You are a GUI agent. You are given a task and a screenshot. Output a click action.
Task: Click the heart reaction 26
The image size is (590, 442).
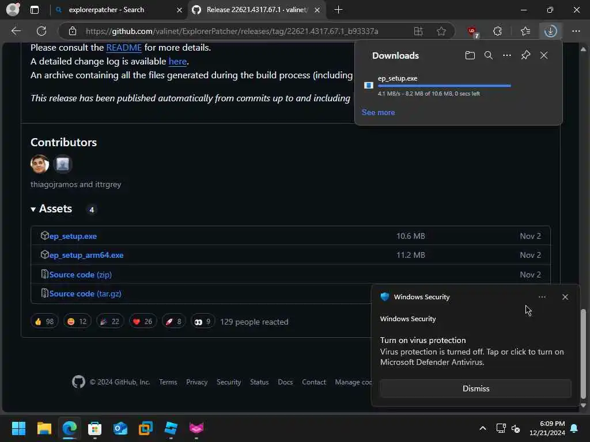143,322
